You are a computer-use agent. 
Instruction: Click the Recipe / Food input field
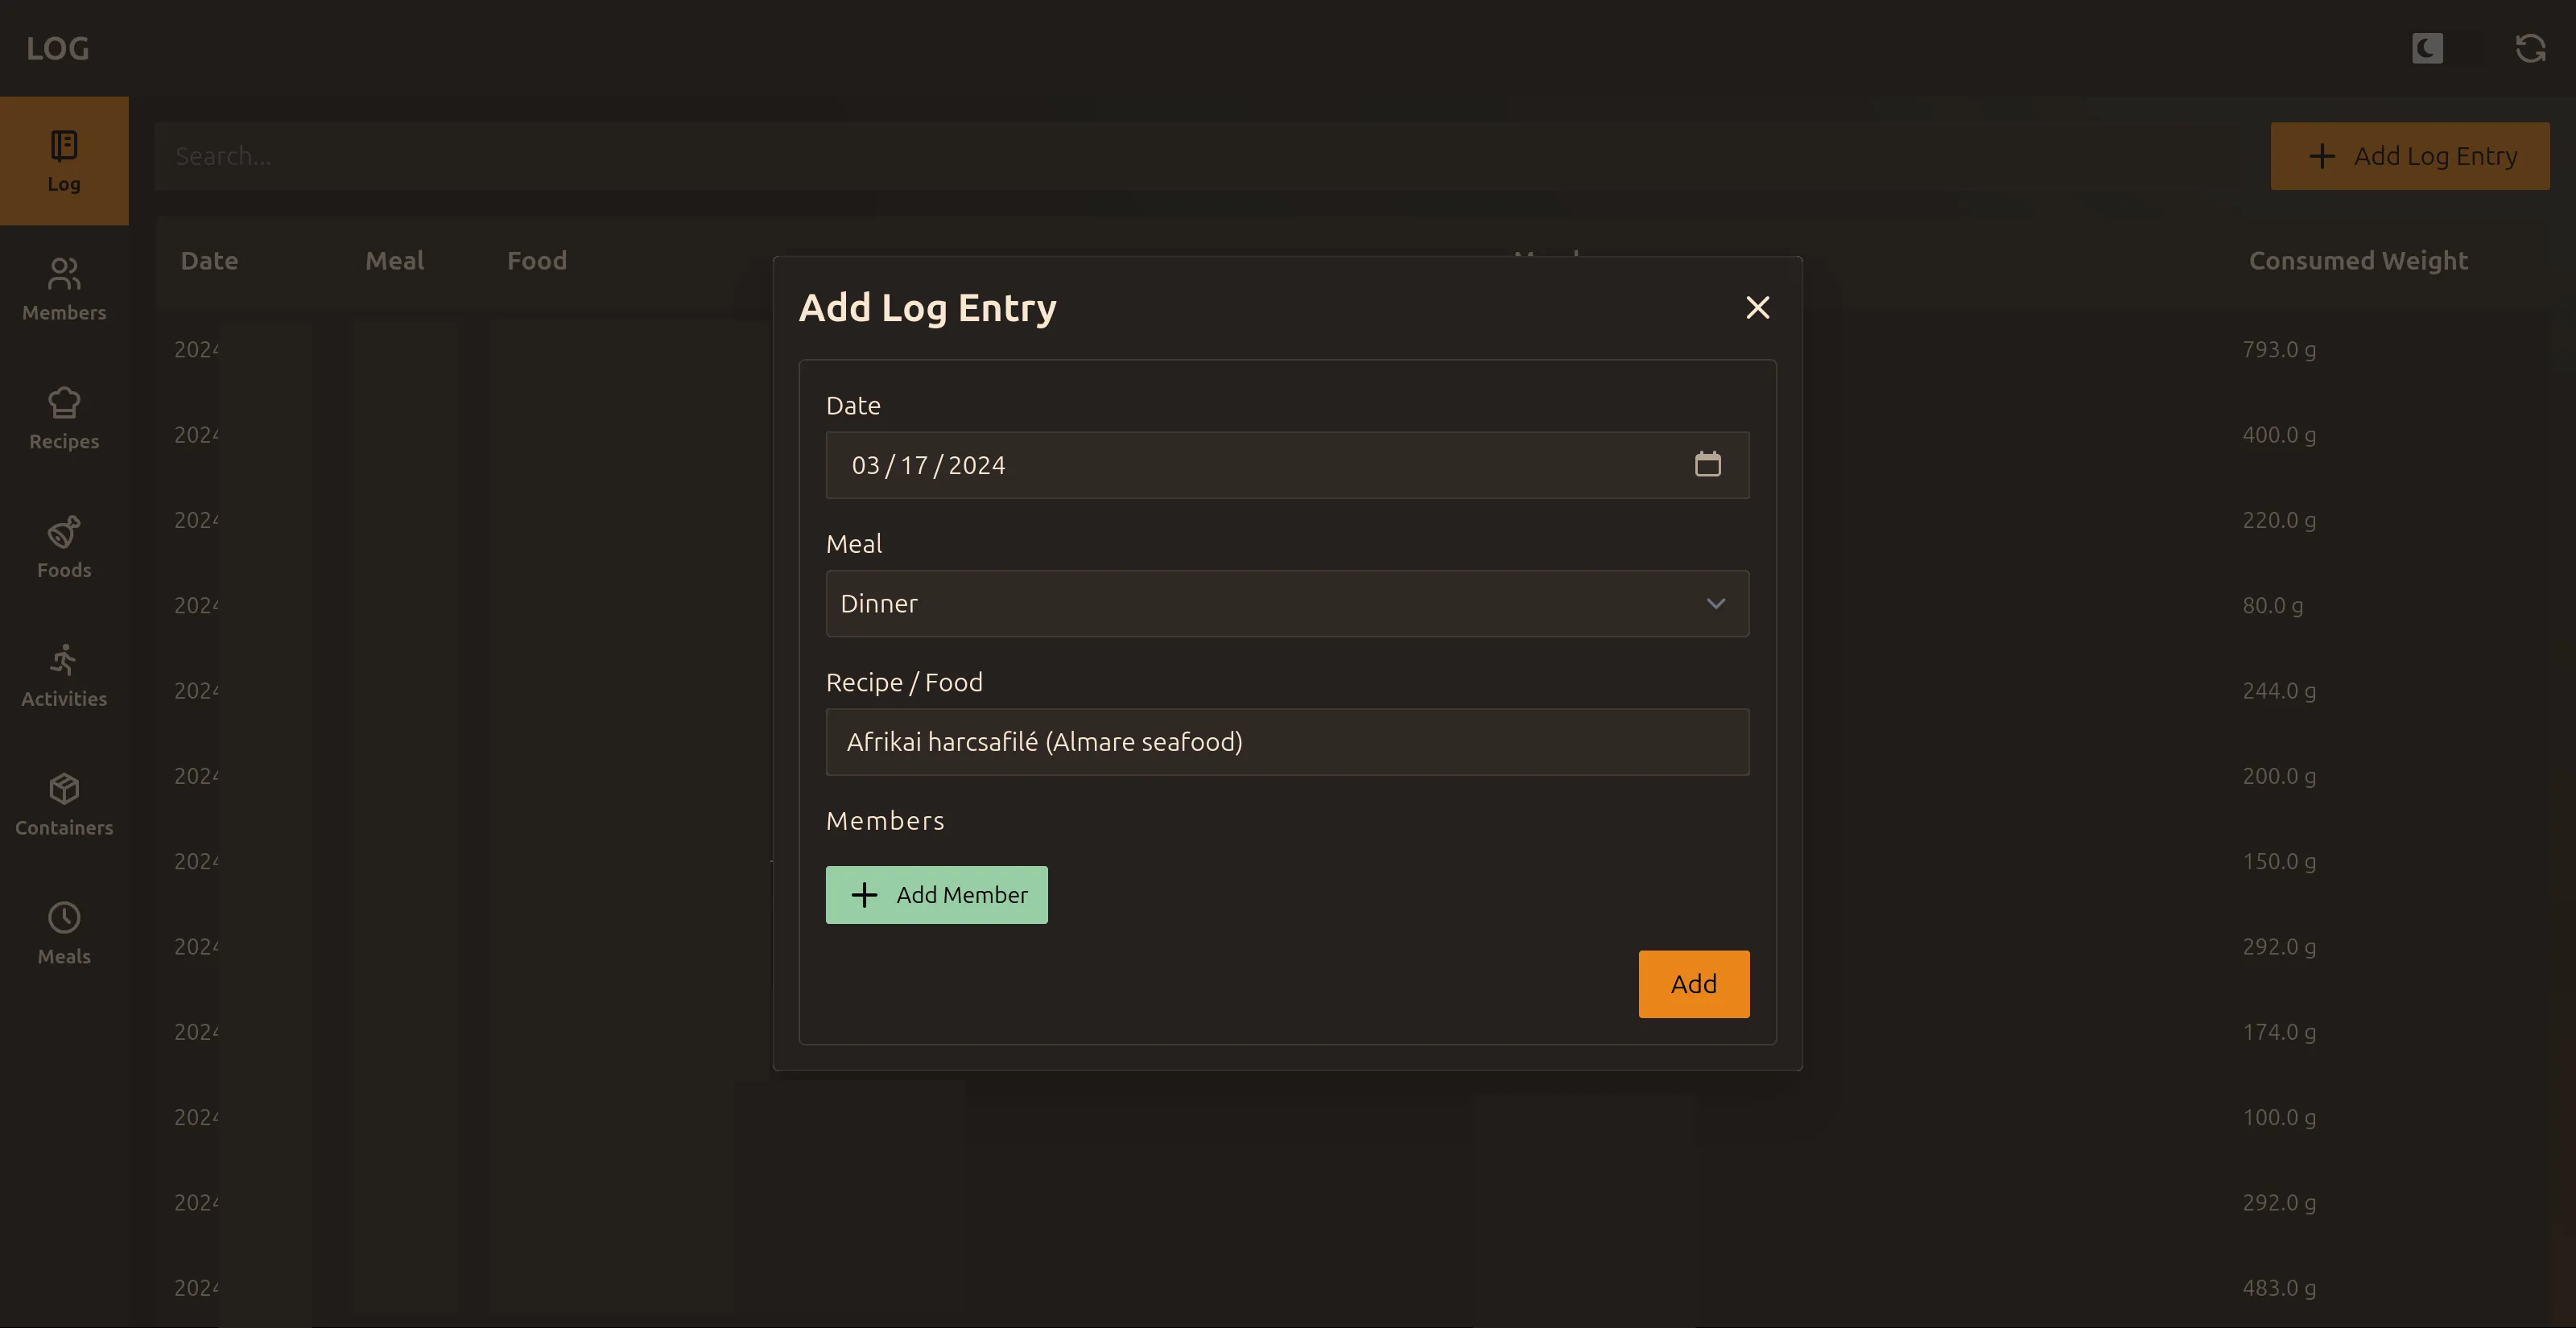point(1287,740)
